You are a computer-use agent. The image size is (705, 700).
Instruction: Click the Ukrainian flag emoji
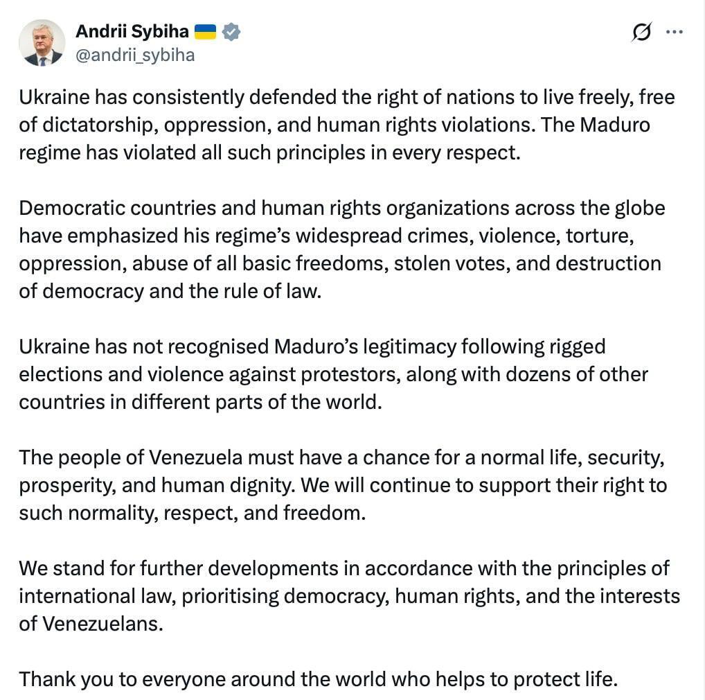(x=206, y=30)
